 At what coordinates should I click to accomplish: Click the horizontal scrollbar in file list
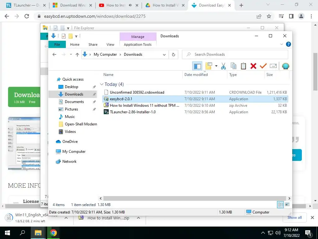click(x=195, y=198)
